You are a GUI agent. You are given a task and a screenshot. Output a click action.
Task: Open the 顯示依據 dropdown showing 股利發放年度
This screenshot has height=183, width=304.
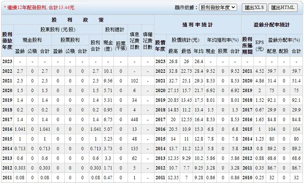218,7
